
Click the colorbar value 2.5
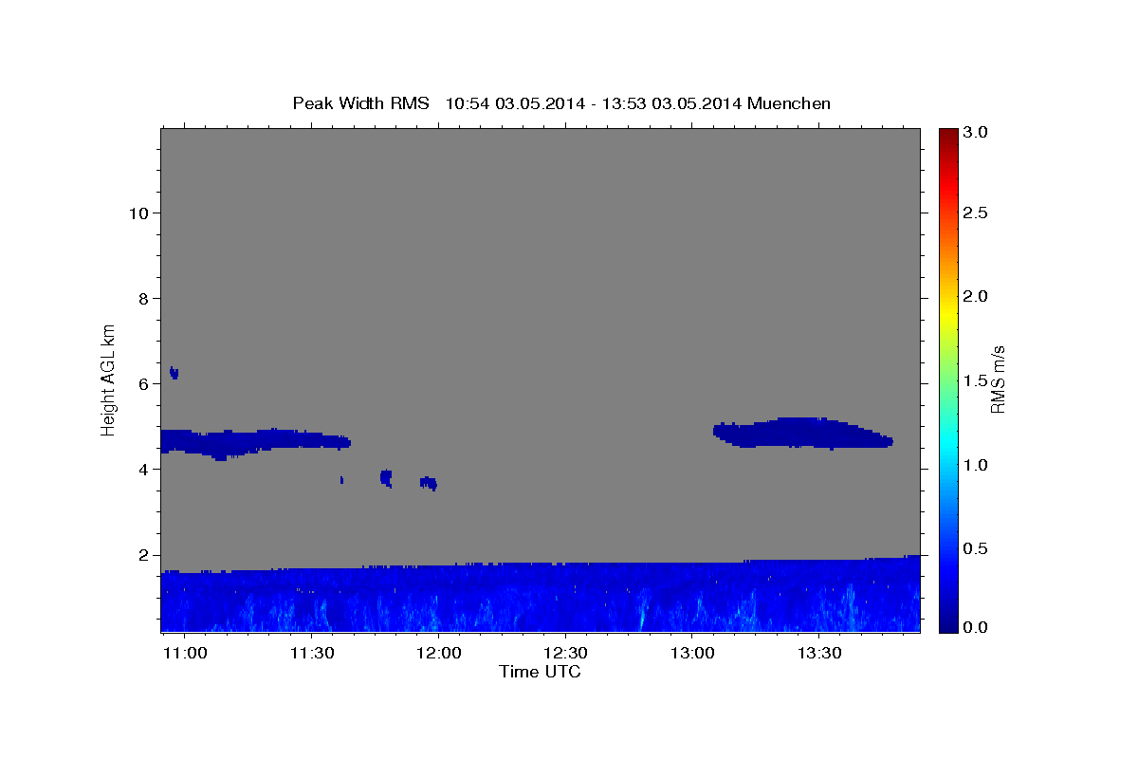click(976, 213)
